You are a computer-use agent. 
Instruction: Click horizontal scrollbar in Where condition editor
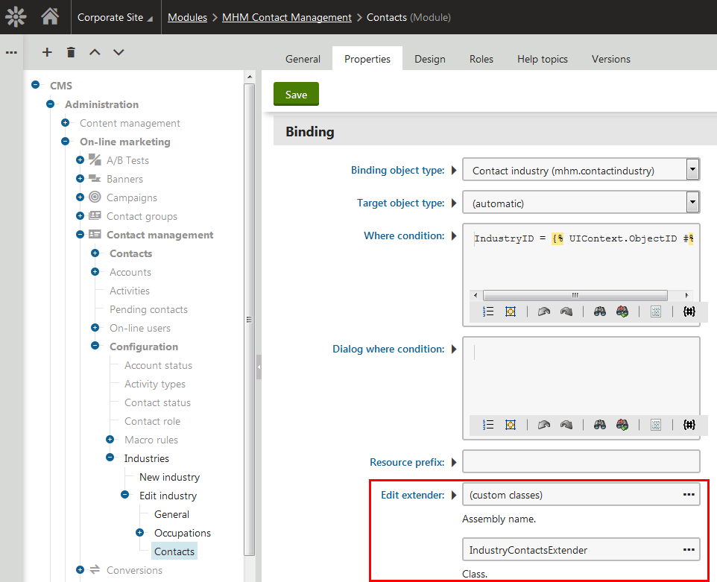tap(575, 295)
